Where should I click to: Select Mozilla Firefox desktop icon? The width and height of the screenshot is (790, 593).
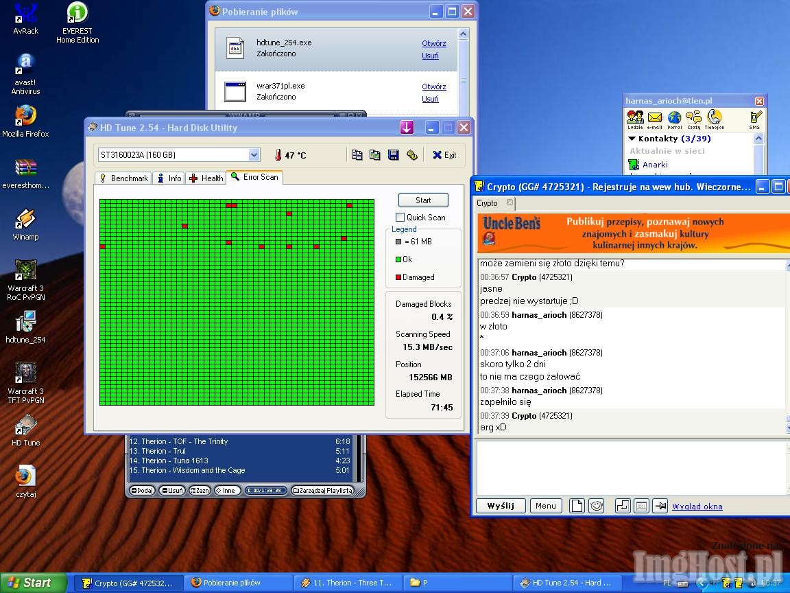click(x=25, y=121)
